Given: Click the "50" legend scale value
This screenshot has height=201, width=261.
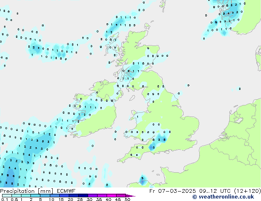Looking at the screenshot, I should click(127, 199).
